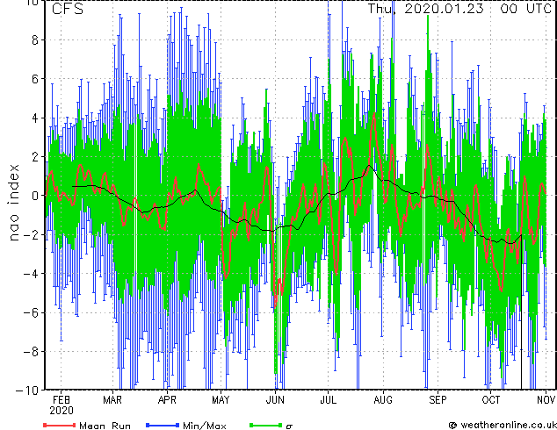Click the 2020 year label

coord(61,411)
